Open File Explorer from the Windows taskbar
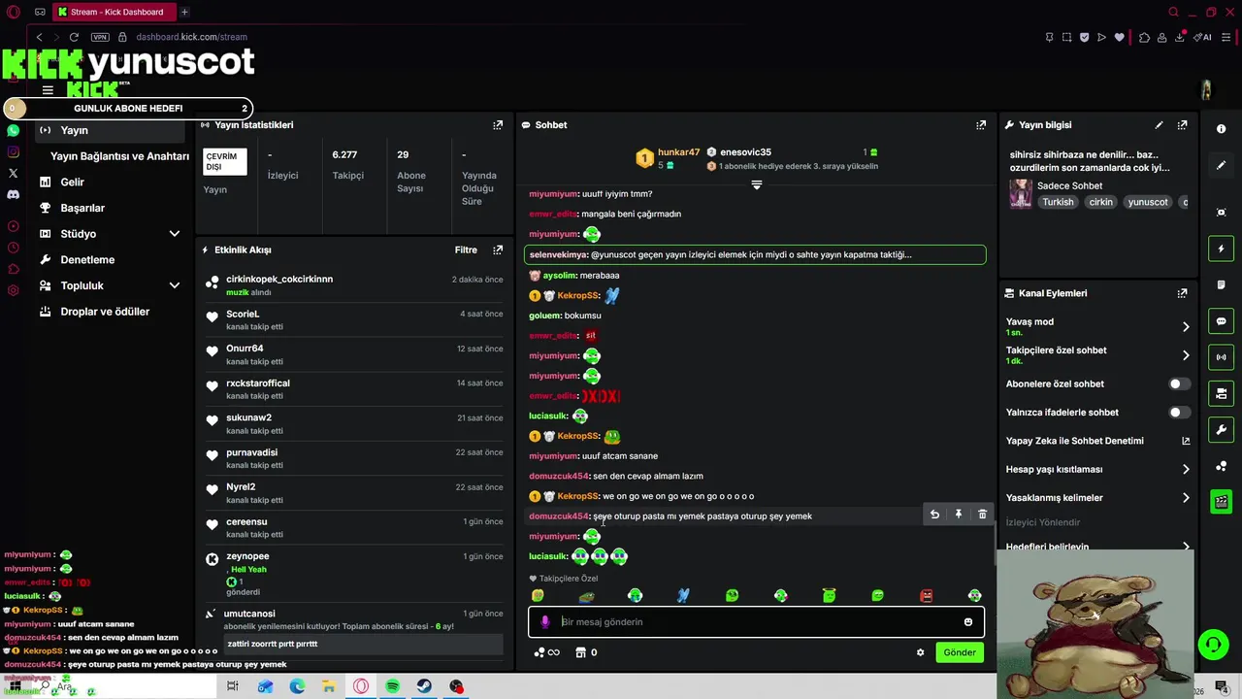This screenshot has width=1242, height=699. pyautogui.click(x=329, y=686)
